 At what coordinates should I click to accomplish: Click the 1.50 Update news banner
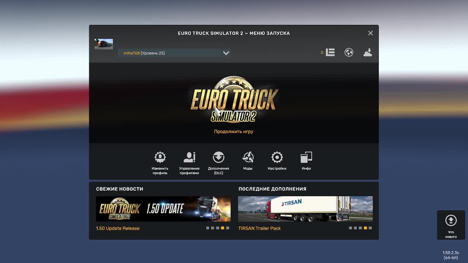click(x=163, y=209)
